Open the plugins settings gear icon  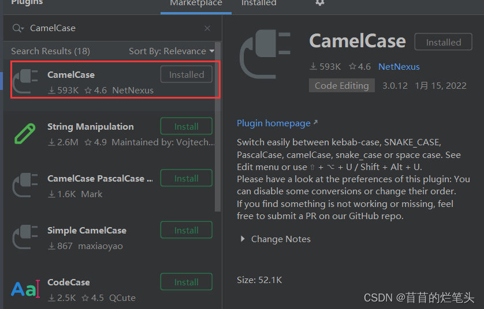tap(320, 2)
